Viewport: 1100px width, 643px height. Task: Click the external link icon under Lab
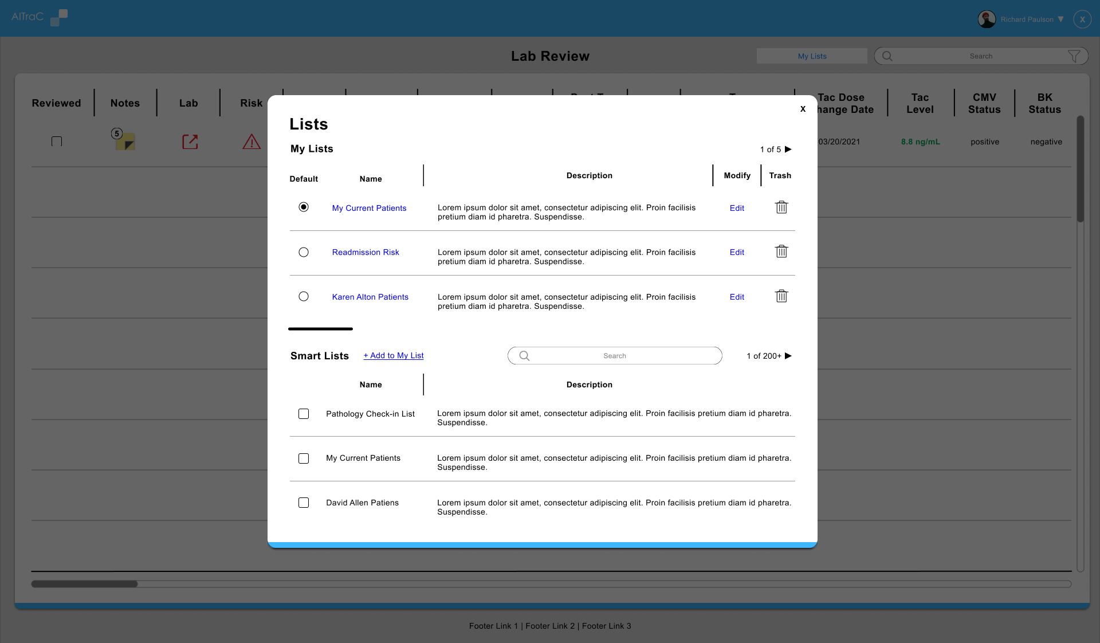[190, 142]
